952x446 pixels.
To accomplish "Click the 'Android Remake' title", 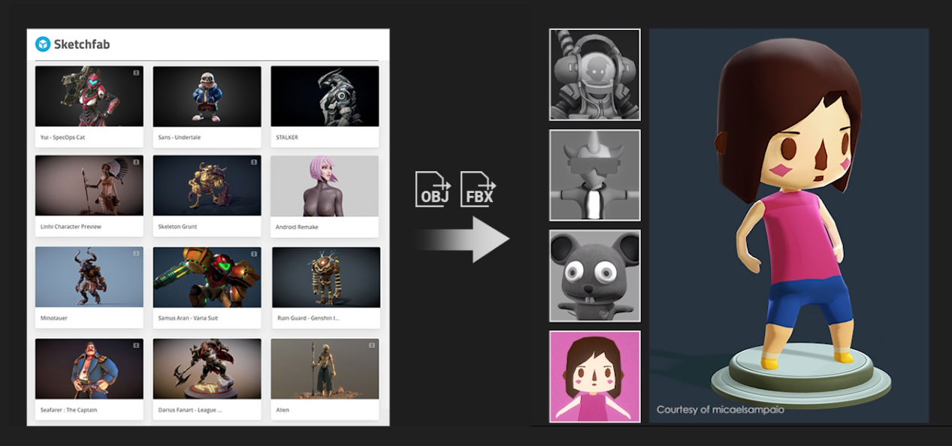I will pyautogui.click(x=297, y=228).
